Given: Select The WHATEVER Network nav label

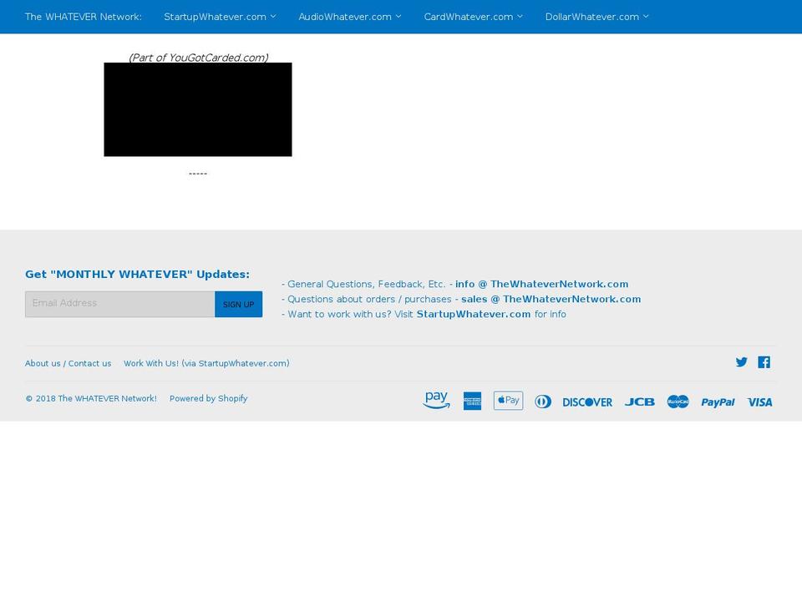Looking at the screenshot, I should coord(84,17).
